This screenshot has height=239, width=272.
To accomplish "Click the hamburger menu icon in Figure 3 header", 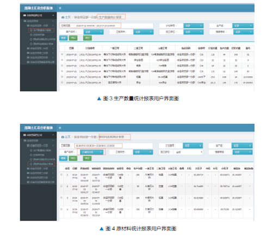I will point(60,8).
